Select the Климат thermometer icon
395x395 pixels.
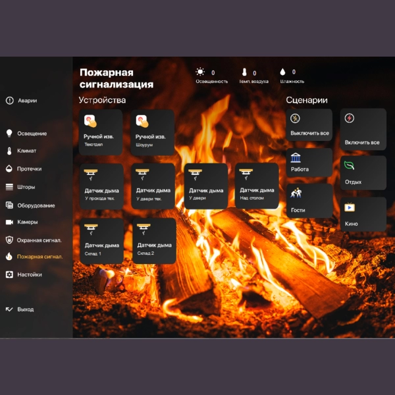(9, 151)
